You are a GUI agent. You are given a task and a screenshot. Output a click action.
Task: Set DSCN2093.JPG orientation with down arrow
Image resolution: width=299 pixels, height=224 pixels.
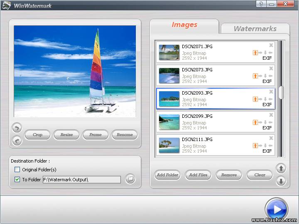click(x=265, y=99)
